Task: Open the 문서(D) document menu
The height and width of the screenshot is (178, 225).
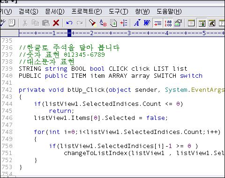Action: click(x=55, y=11)
